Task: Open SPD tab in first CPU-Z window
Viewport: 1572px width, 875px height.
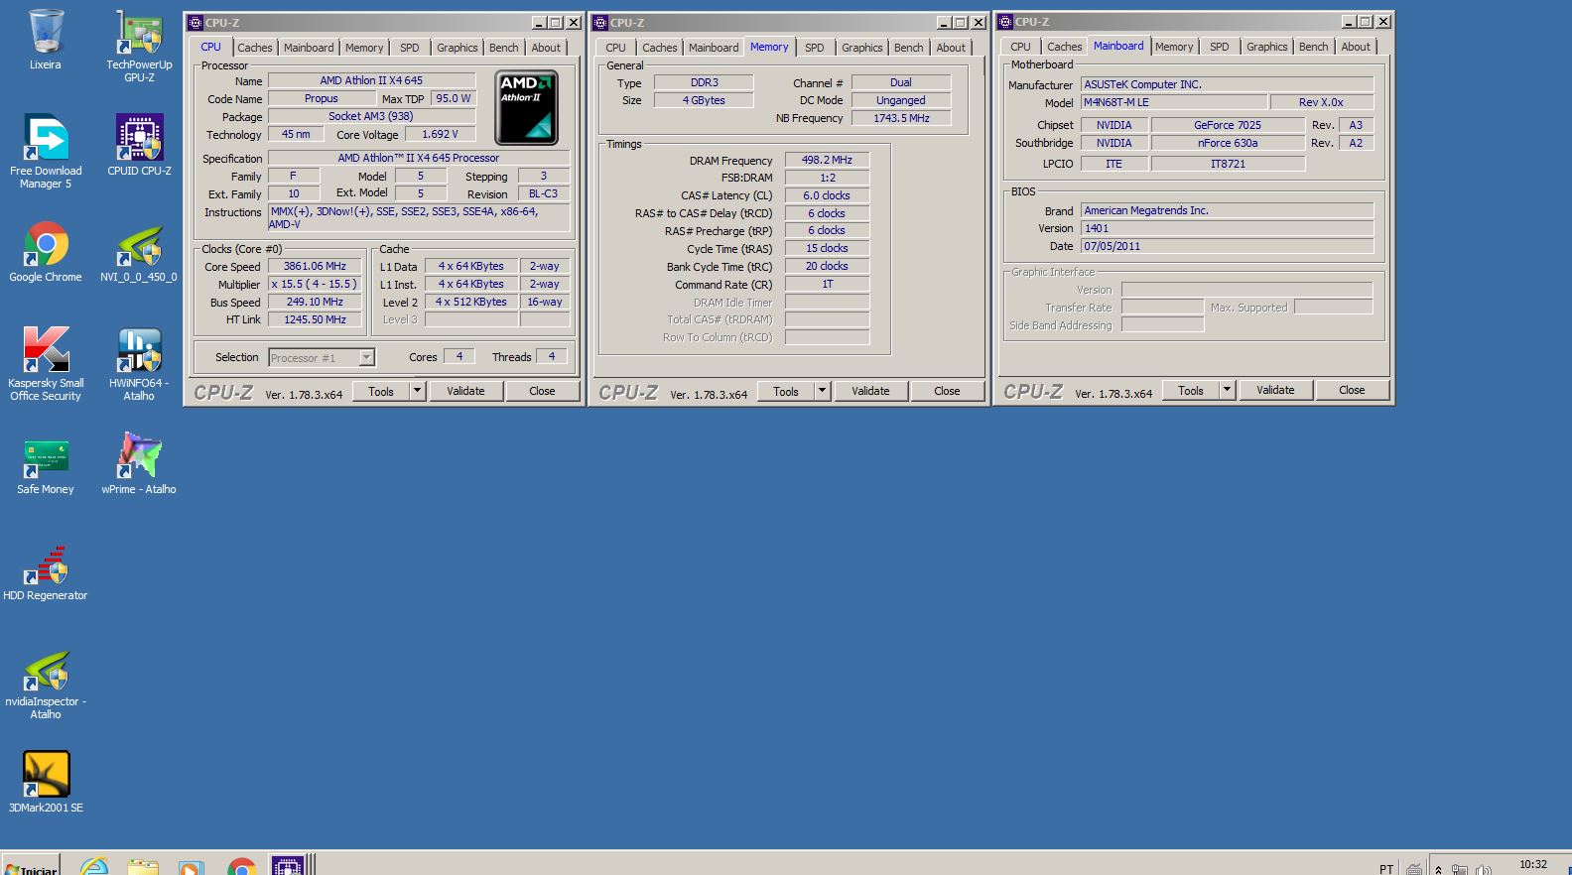Action: click(x=410, y=48)
